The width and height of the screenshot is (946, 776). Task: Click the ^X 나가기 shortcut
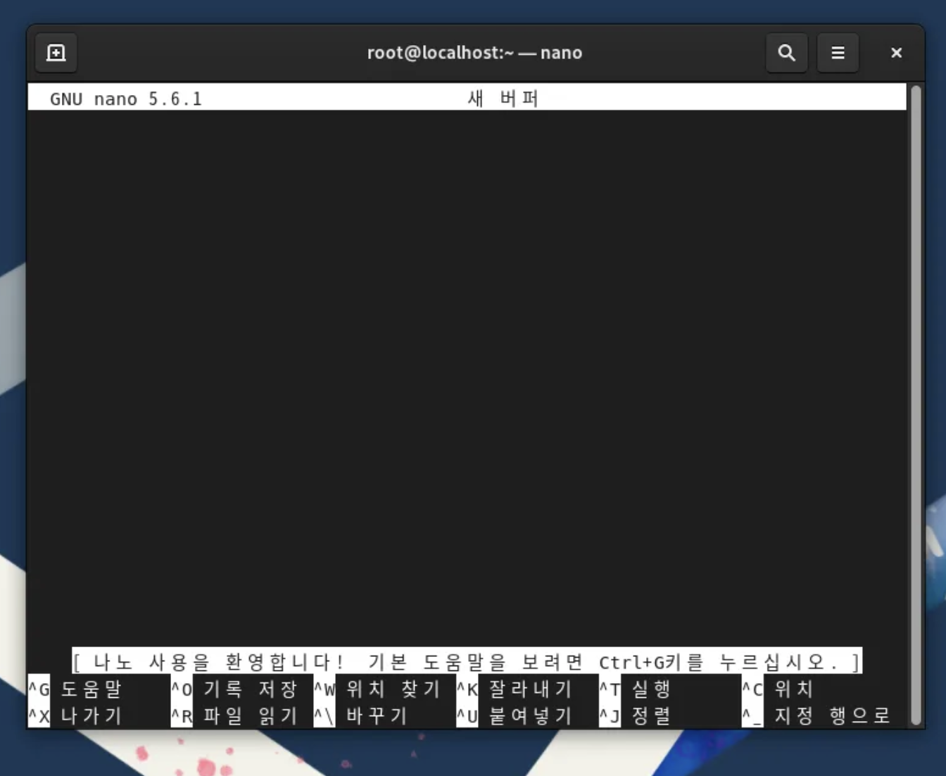pyautogui.click(x=75, y=715)
